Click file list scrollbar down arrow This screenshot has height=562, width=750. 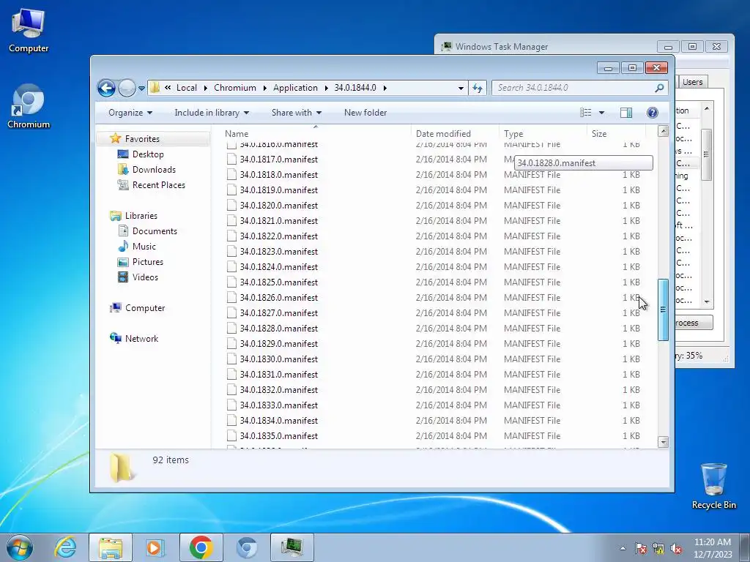pyautogui.click(x=663, y=442)
